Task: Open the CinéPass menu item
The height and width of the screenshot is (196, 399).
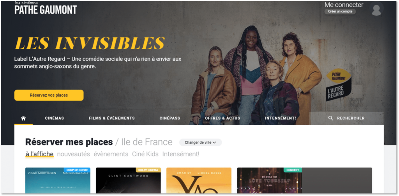Action: tap(170, 118)
